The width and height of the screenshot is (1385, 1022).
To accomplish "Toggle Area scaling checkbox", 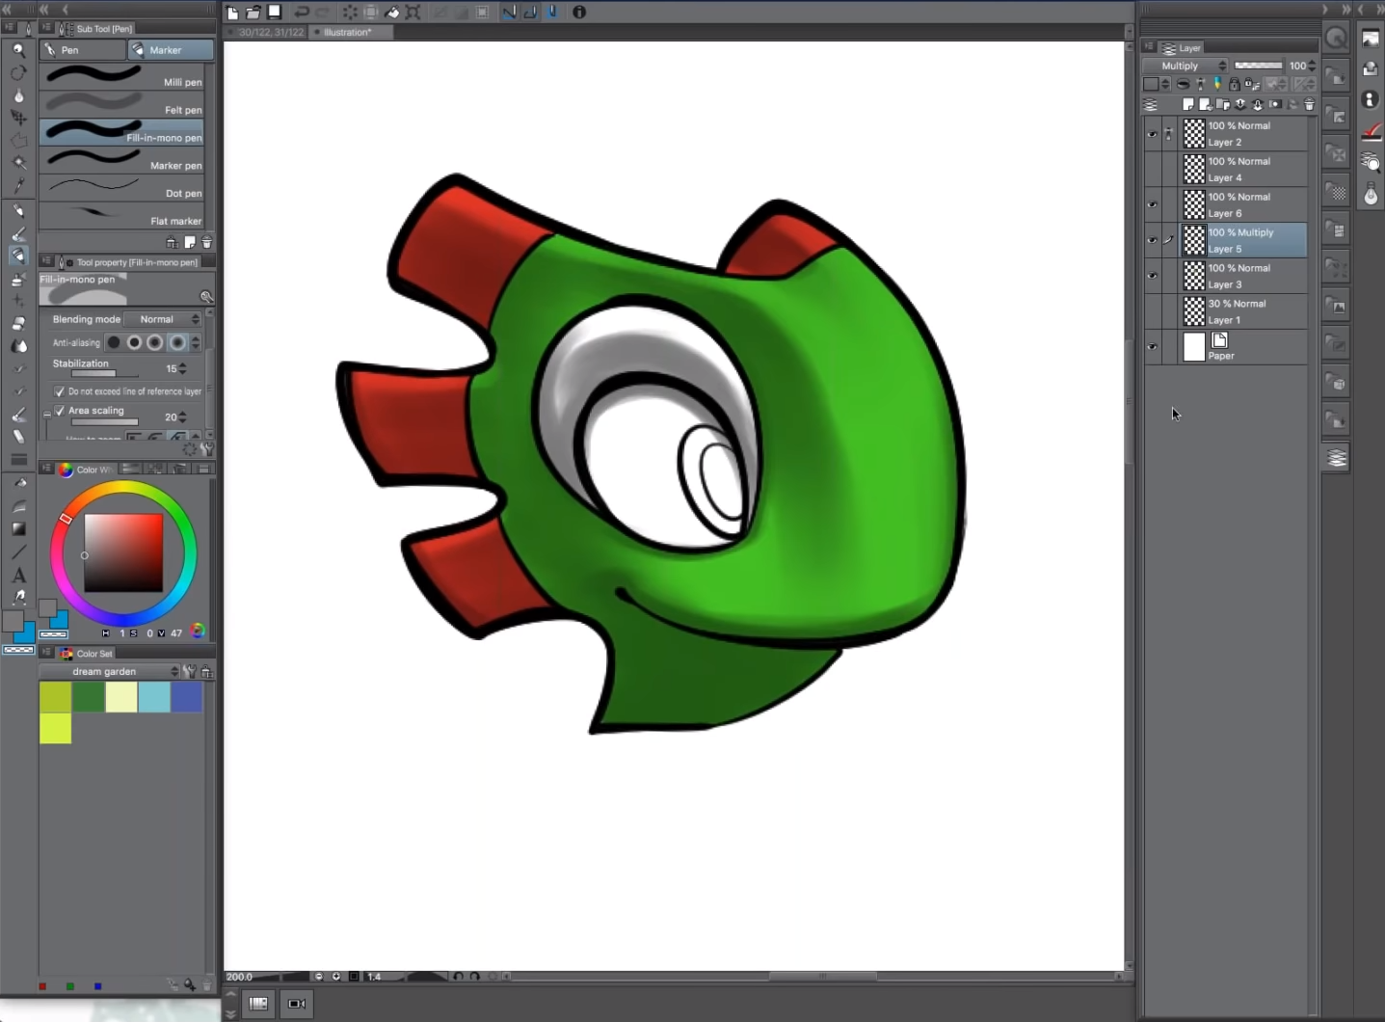I will pos(60,411).
